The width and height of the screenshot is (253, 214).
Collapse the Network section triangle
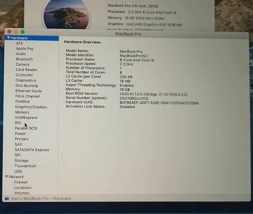(7, 177)
